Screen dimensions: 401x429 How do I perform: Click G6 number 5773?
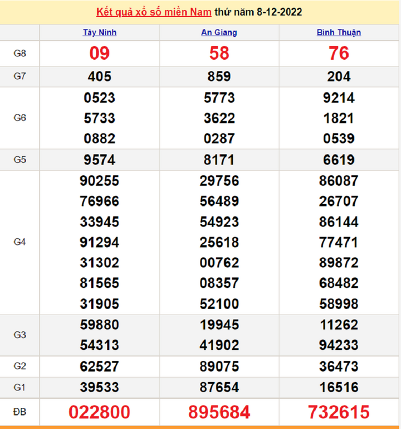(219, 98)
